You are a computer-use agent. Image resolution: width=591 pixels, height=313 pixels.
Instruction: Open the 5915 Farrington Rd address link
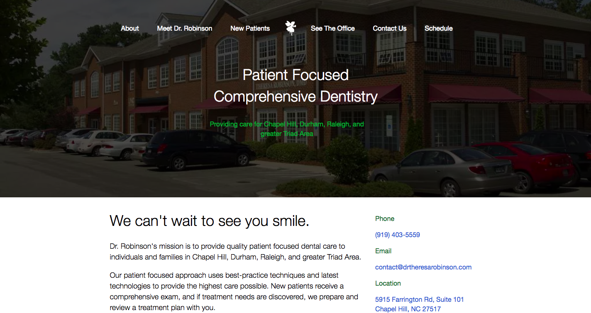pos(420,299)
